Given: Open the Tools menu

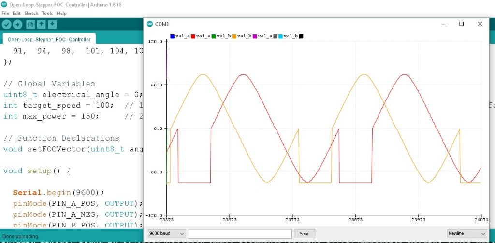Looking at the screenshot, I should point(47,13).
